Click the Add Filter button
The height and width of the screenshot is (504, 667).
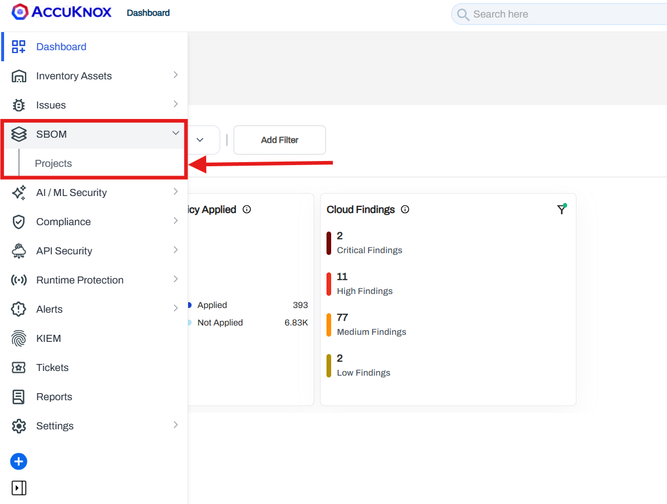click(280, 140)
